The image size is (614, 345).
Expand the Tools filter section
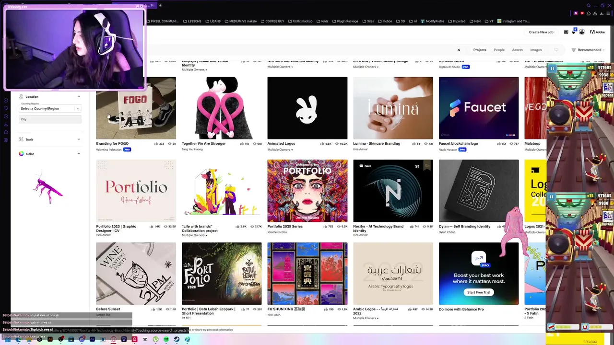(x=79, y=139)
